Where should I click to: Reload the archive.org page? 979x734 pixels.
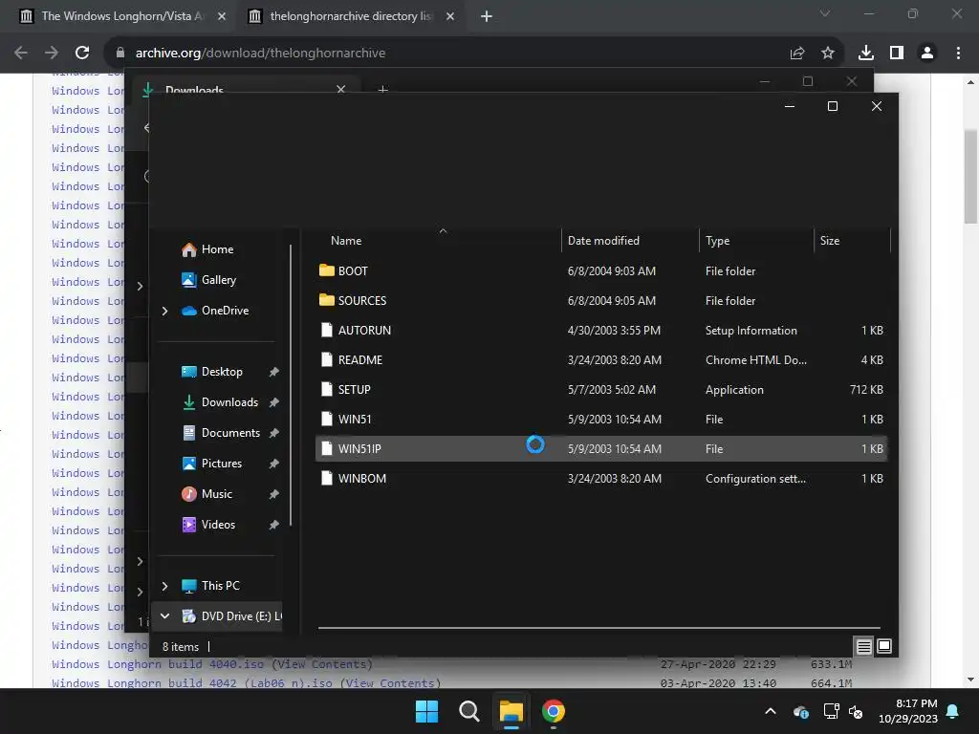(82, 54)
